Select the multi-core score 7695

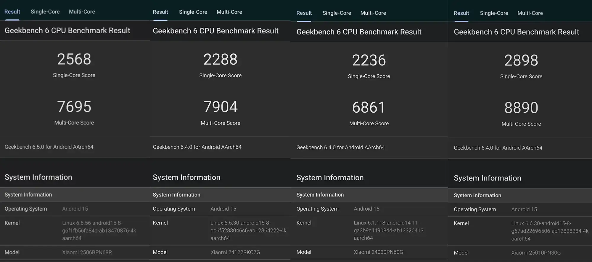pos(74,107)
